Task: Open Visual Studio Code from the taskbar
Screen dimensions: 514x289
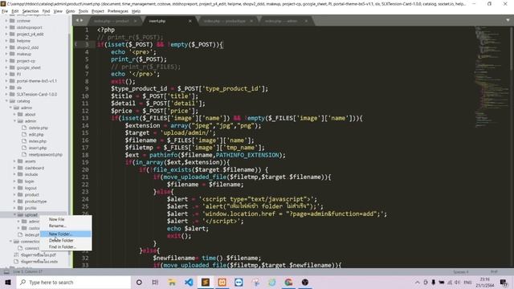Action: [x=189, y=282]
